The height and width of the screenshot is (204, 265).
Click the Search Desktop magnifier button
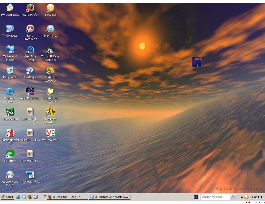click(x=233, y=197)
